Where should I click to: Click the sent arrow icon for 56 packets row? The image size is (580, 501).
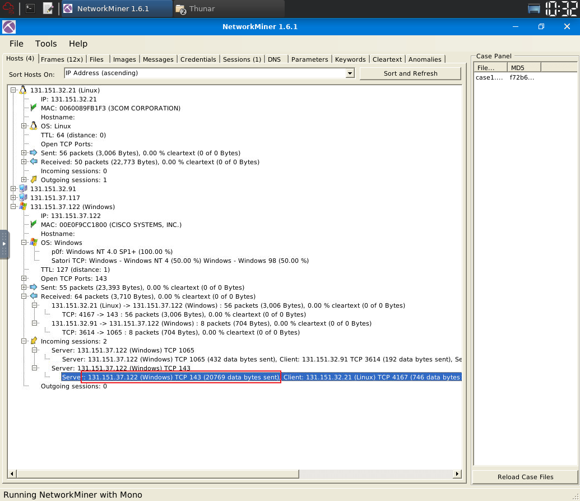click(34, 153)
